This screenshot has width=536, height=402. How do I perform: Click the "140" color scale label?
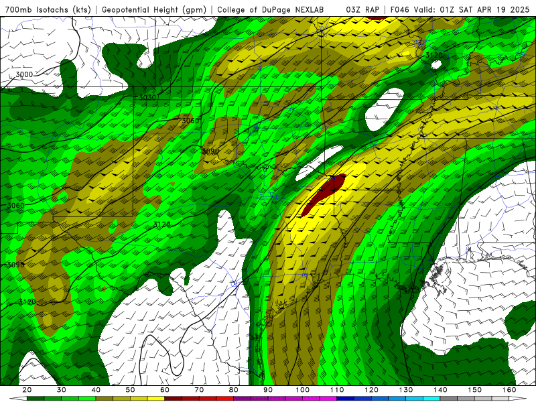[440, 390]
